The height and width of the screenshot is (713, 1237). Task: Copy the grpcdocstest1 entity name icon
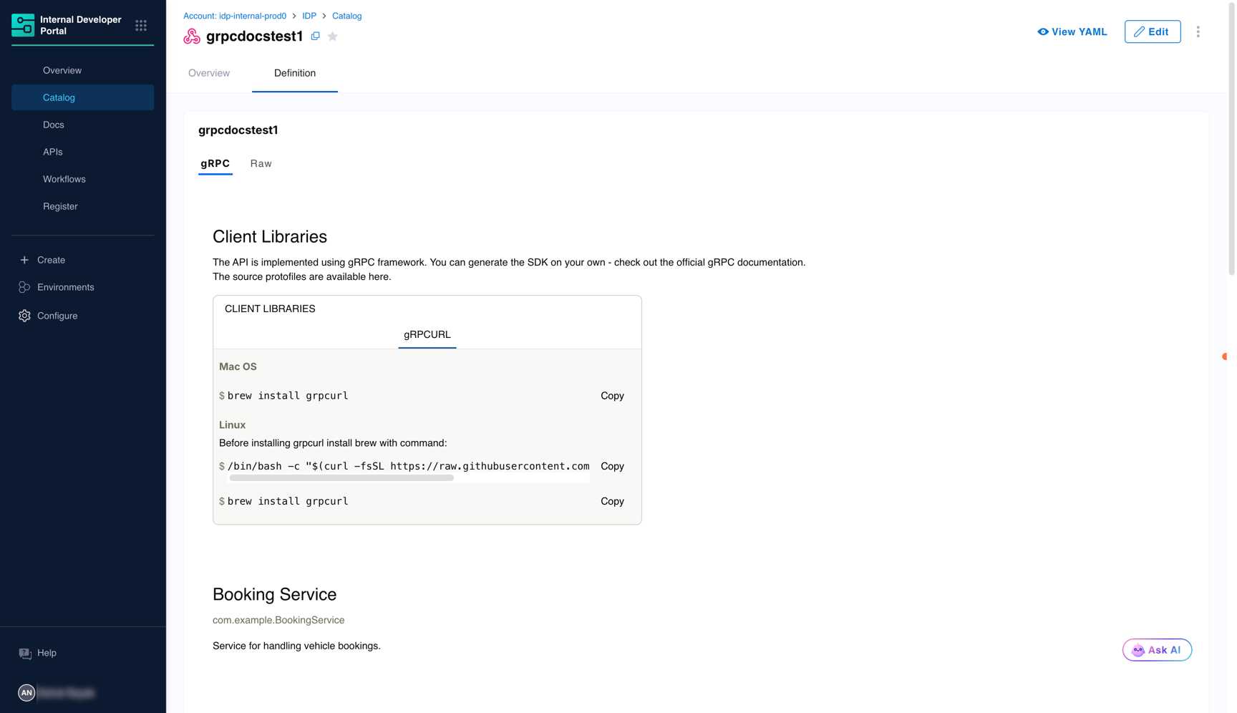point(316,36)
